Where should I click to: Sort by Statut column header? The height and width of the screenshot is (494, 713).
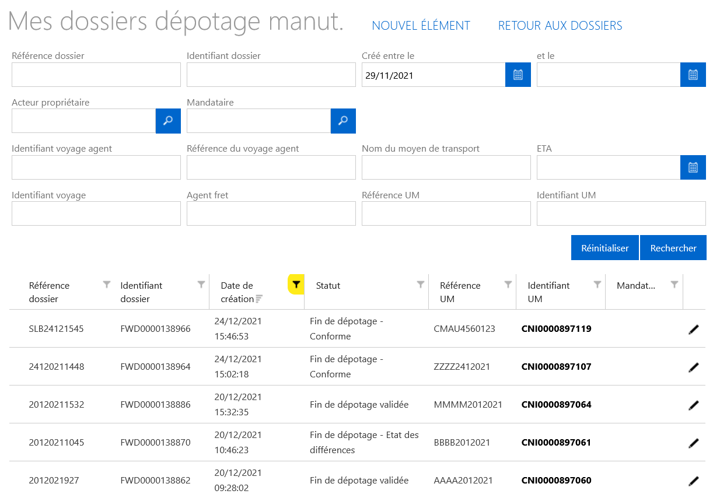click(x=328, y=286)
